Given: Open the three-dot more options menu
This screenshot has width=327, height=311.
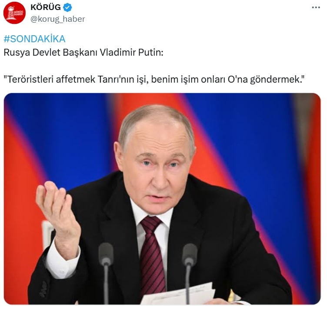Looking at the screenshot, I should pyautogui.click(x=316, y=7).
